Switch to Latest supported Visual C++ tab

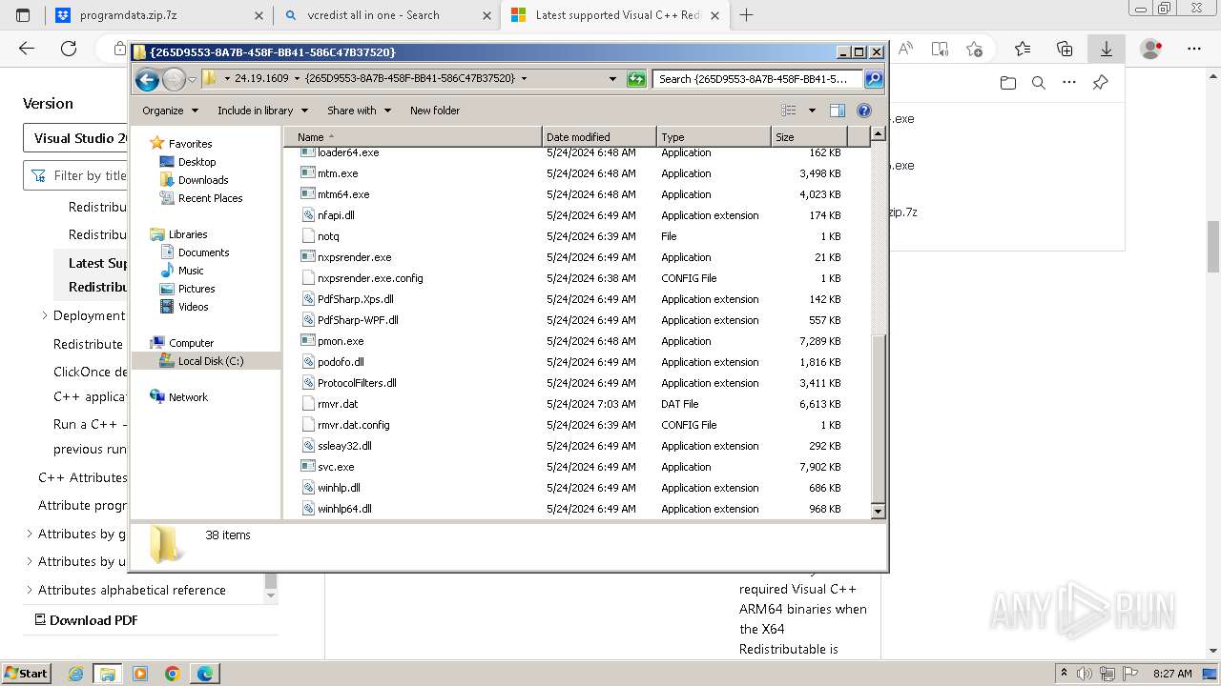(x=614, y=15)
